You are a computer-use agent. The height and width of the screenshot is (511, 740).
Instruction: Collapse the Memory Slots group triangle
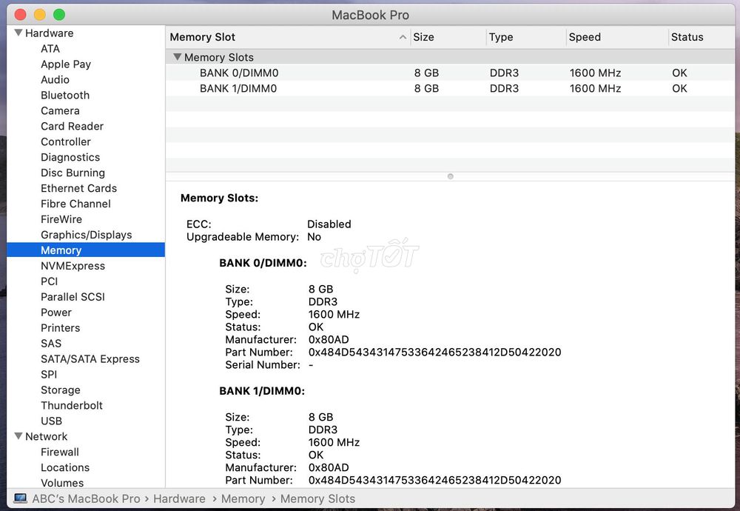(x=178, y=57)
